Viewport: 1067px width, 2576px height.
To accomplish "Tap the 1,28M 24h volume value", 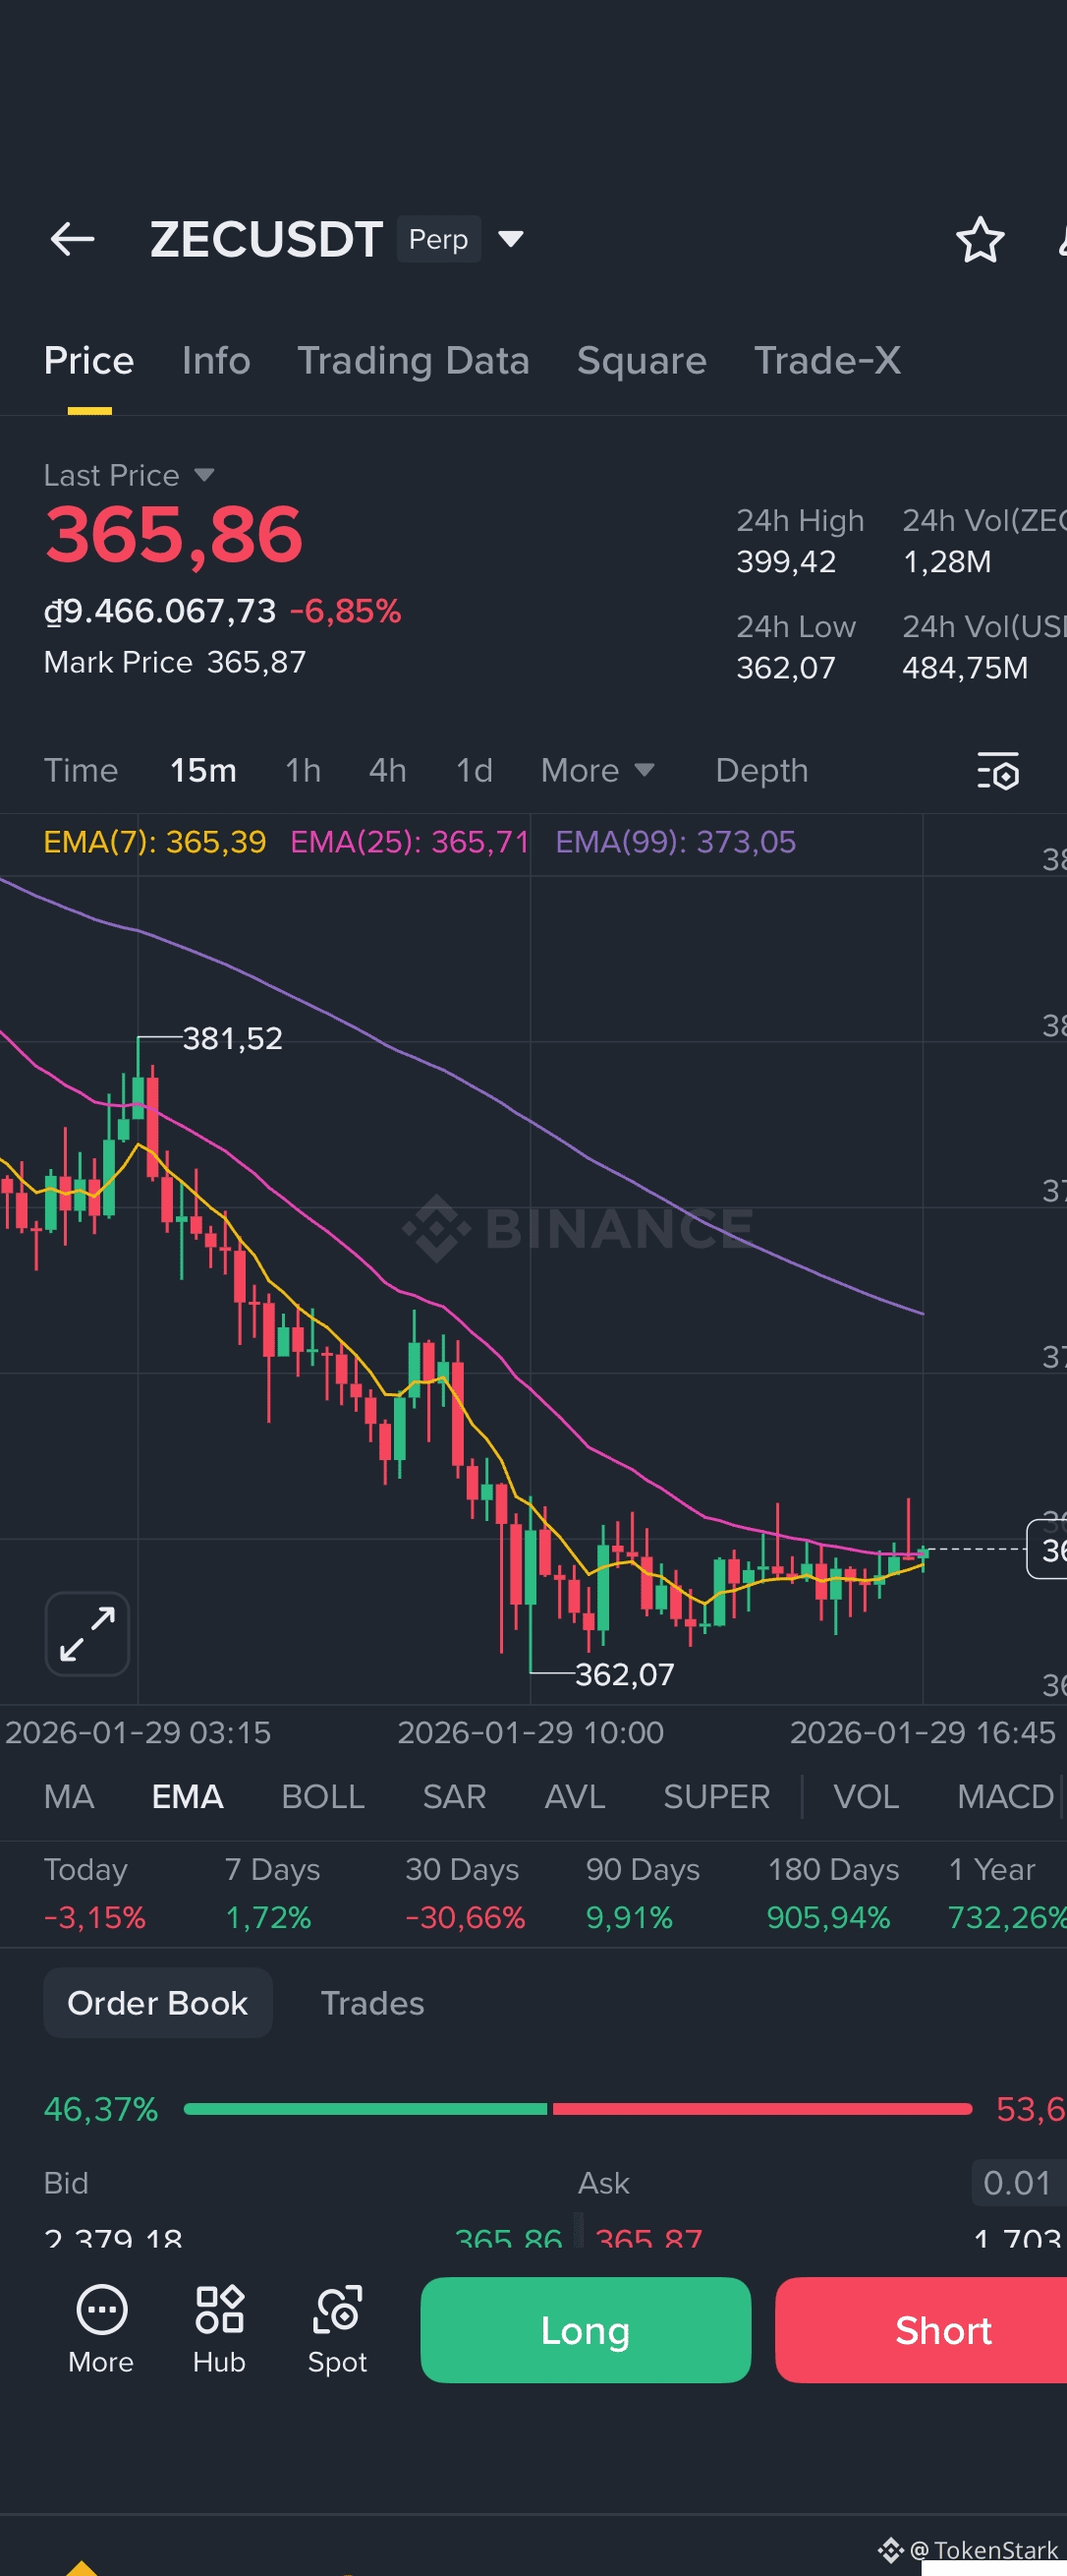I will (x=947, y=561).
